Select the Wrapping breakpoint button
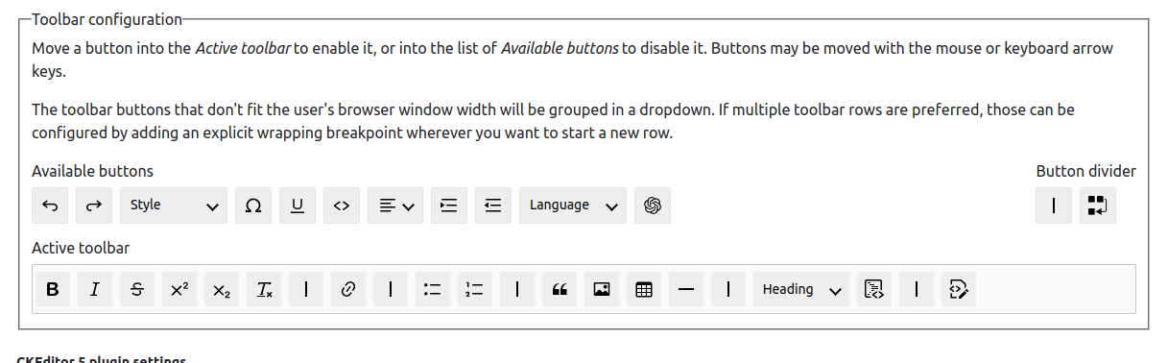 coord(1098,206)
